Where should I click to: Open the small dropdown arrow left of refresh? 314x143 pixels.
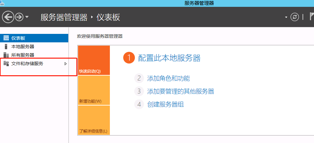click(x=286, y=18)
